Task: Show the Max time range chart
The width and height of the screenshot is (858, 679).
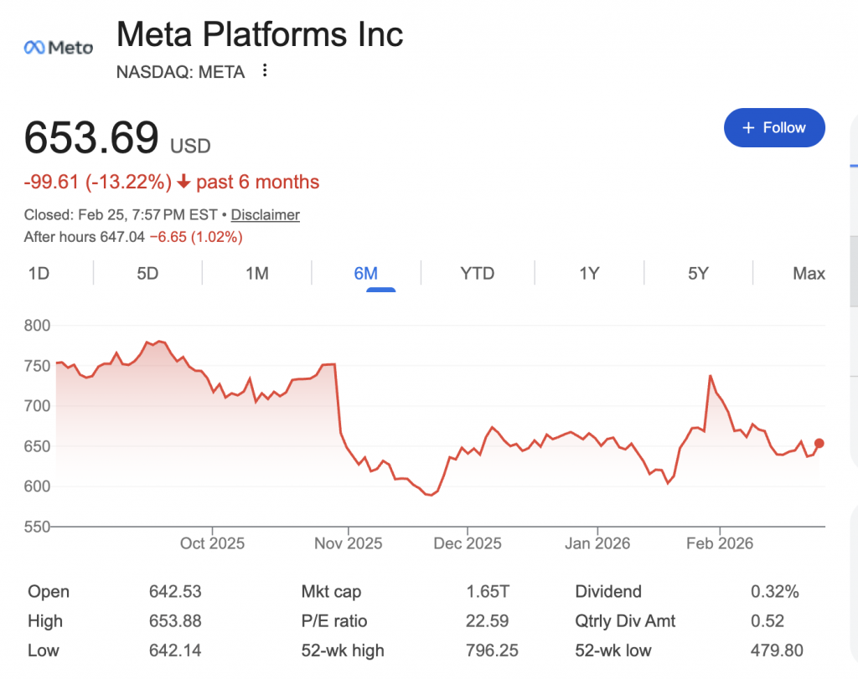Action: coord(808,273)
